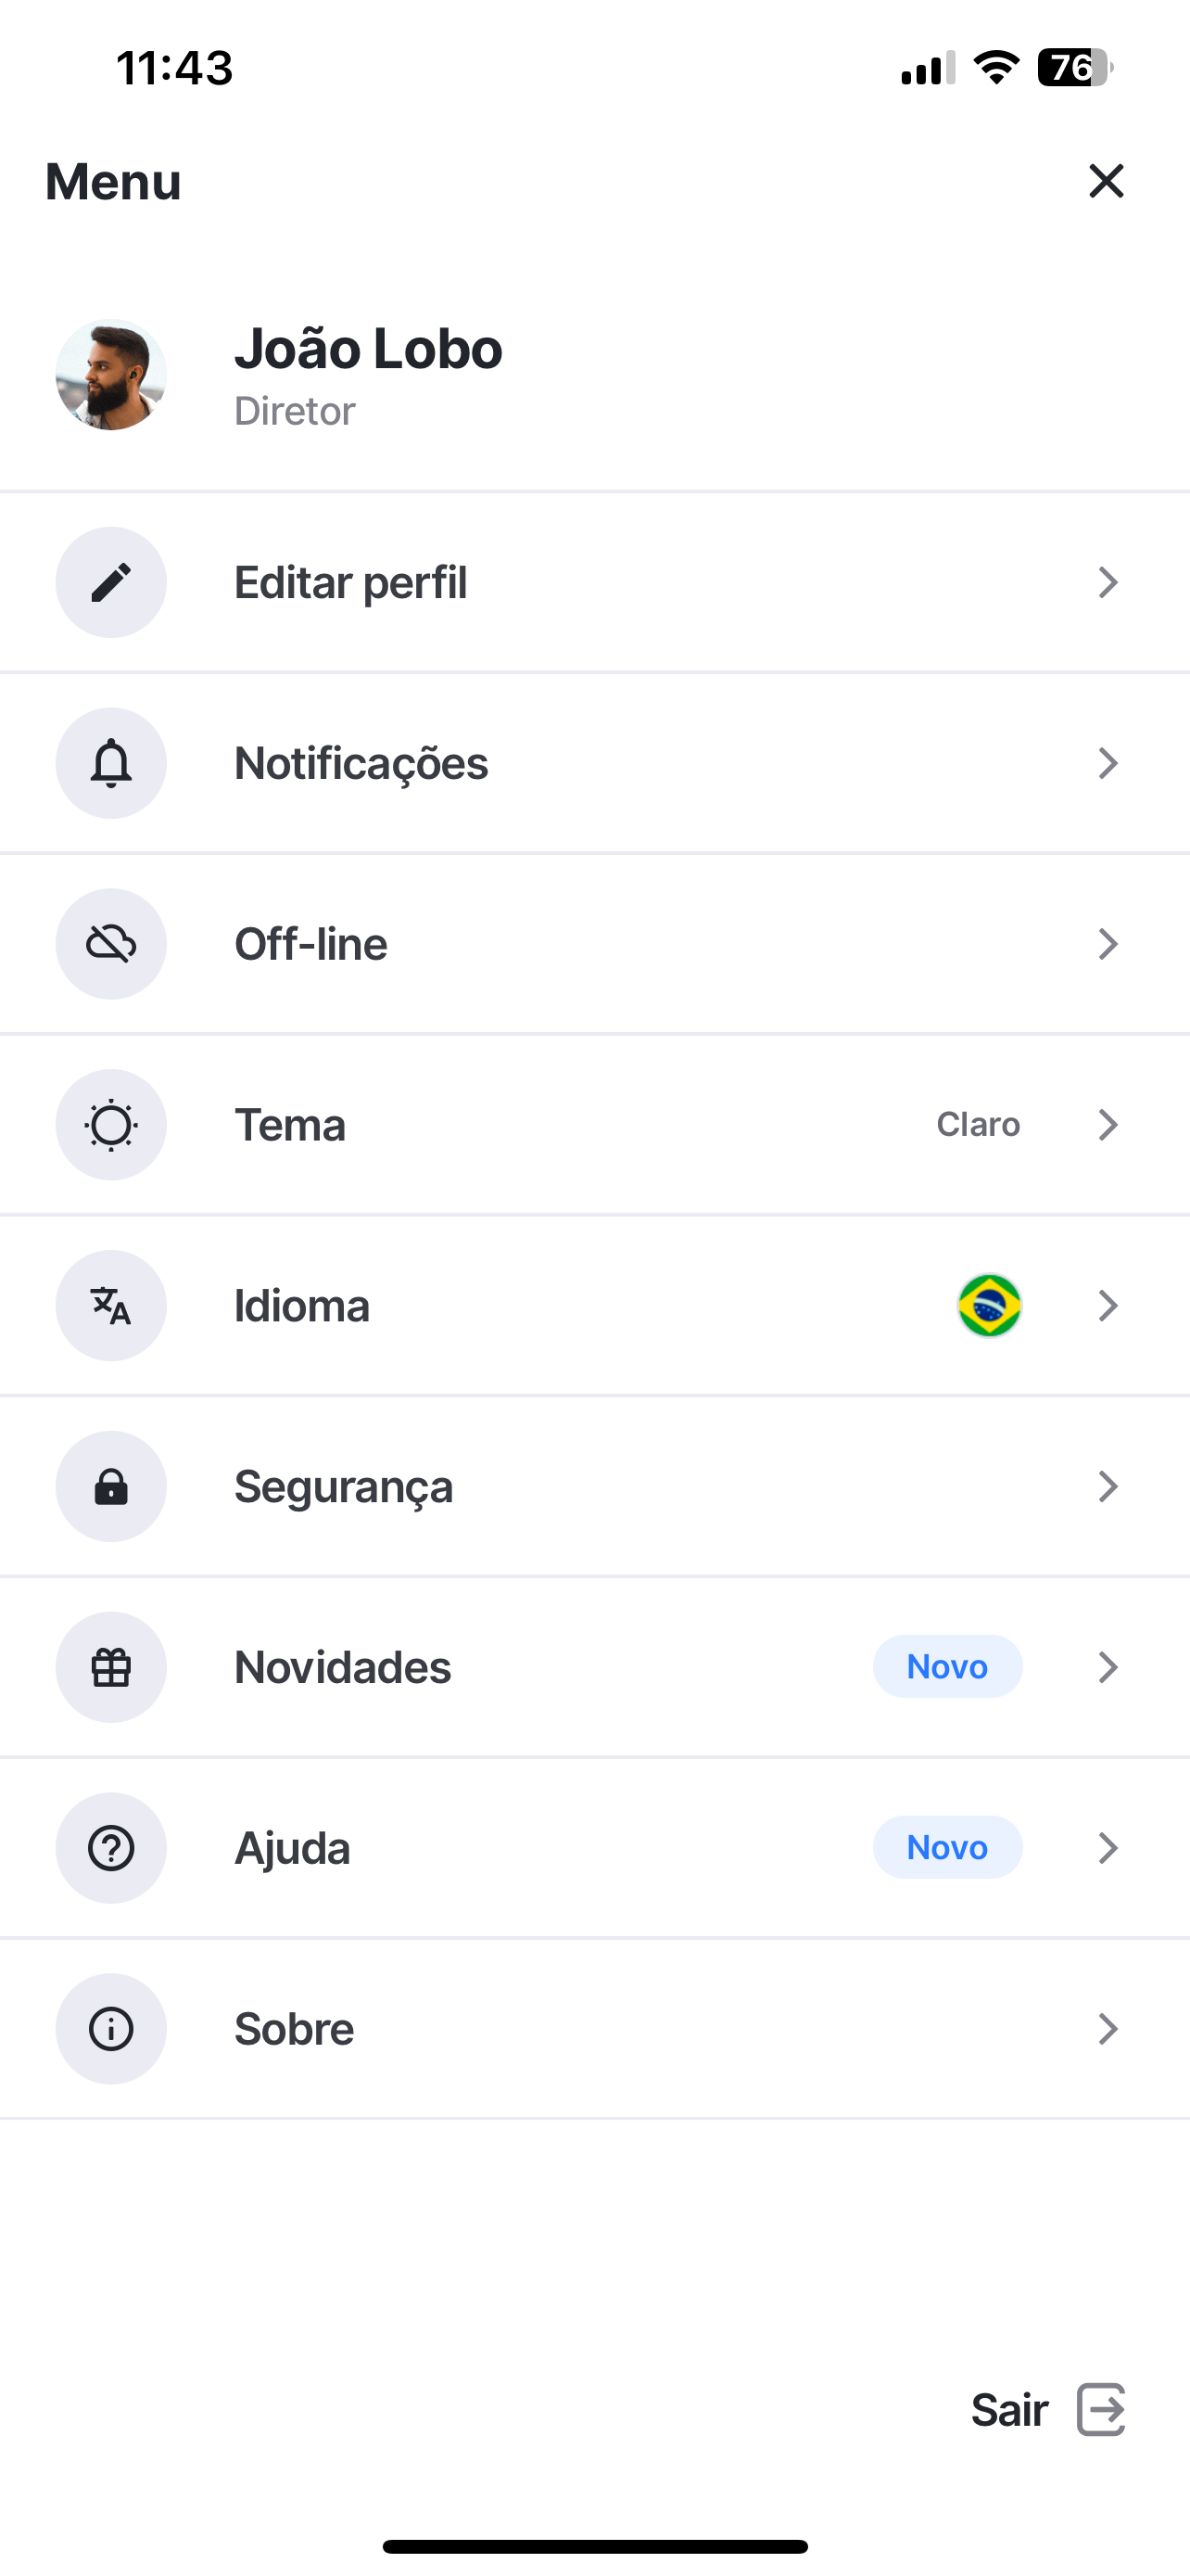The width and height of the screenshot is (1190, 2576).
Task: Tap João Lobo's profile photo
Action: point(111,375)
